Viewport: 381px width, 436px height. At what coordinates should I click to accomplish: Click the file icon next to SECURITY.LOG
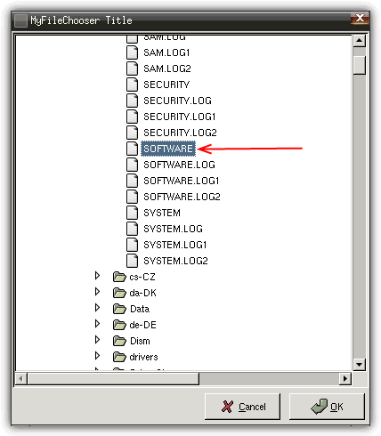click(132, 101)
